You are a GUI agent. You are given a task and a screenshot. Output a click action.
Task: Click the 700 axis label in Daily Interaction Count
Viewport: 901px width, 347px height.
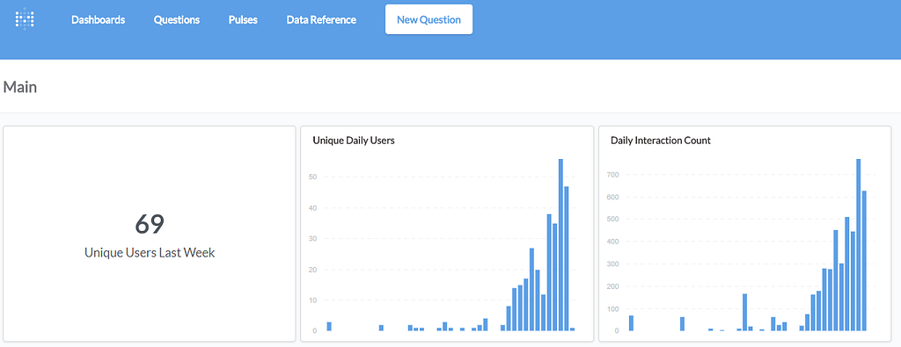coord(613,174)
